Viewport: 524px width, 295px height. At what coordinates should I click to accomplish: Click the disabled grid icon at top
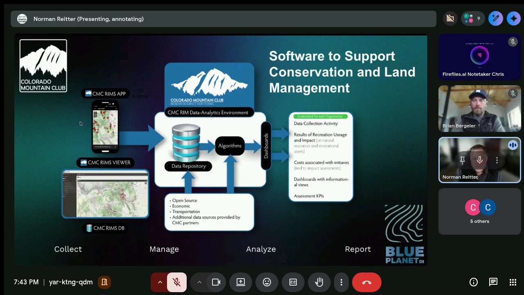[x=450, y=18]
